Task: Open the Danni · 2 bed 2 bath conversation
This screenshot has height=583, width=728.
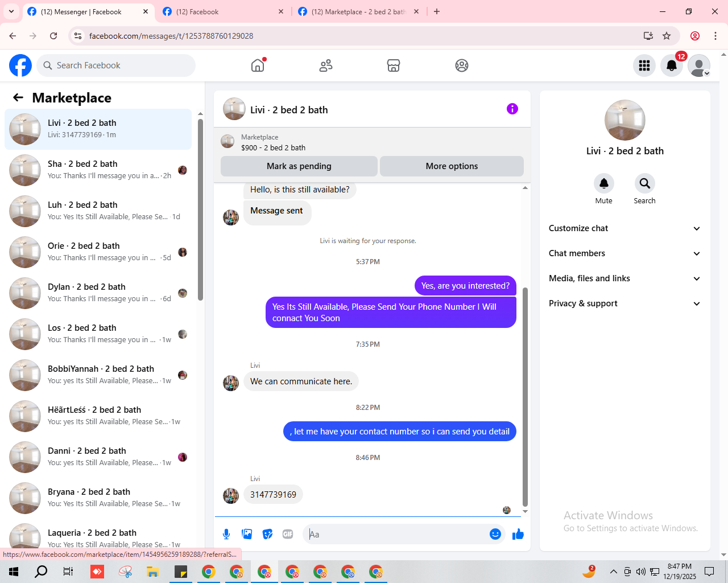Action: coord(98,457)
